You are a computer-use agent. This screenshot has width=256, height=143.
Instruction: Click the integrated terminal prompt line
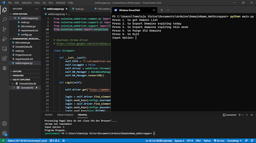click(x=100, y=133)
